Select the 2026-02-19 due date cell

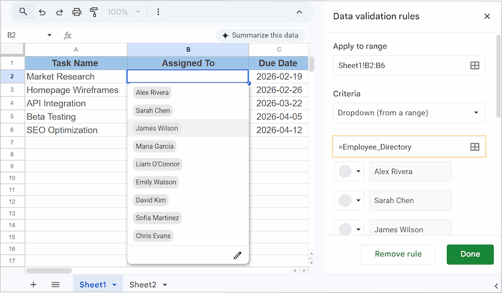pos(278,77)
